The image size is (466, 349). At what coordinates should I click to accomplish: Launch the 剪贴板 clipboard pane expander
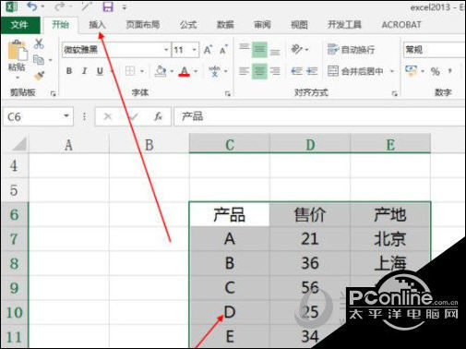pyautogui.click(x=54, y=93)
